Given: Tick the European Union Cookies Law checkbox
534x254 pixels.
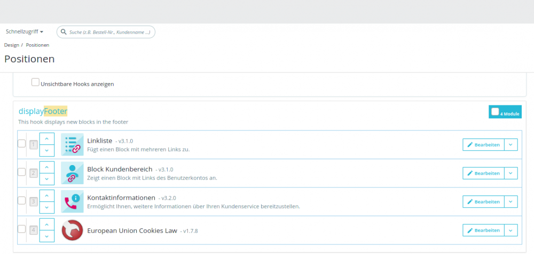Looking at the screenshot, I should (x=21, y=229).
